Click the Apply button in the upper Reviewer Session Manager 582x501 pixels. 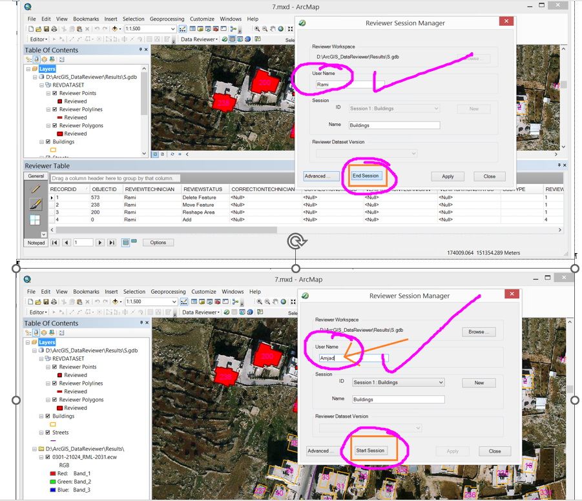[x=448, y=177]
